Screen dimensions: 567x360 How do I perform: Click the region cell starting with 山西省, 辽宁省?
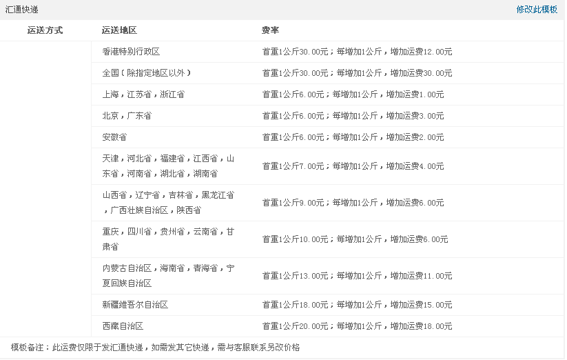[x=168, y=203]
